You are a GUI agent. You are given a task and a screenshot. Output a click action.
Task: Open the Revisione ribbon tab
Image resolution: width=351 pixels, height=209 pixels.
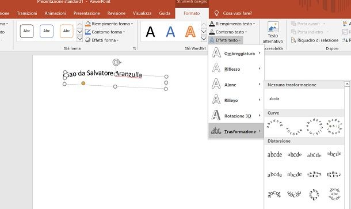(x=116, y=13)
